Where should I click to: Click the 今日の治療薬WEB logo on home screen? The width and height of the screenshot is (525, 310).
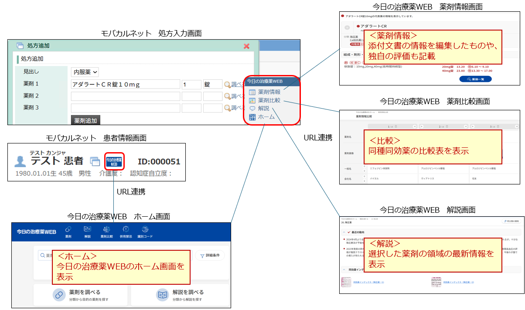36,232
